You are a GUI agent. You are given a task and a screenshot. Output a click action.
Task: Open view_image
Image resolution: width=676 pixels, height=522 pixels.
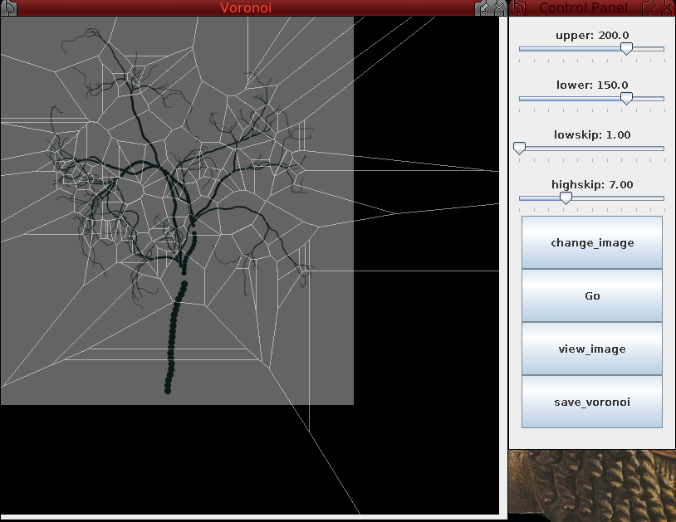click(x=591, y=349)
